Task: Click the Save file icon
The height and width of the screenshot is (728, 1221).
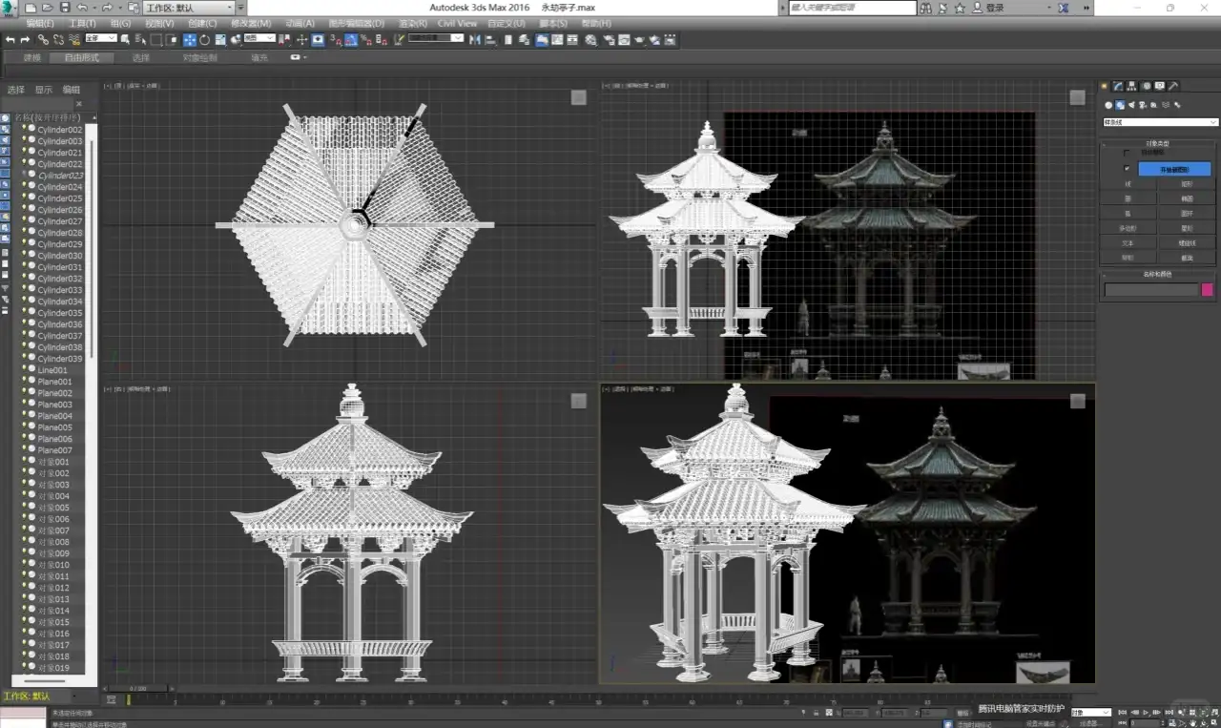Action: point(65,8)
